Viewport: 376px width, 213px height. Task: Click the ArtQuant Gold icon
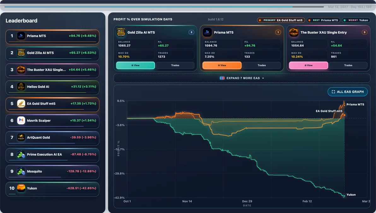(x=21, y=137)
